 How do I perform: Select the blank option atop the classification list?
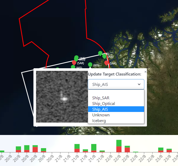click(x=116, y=93)
